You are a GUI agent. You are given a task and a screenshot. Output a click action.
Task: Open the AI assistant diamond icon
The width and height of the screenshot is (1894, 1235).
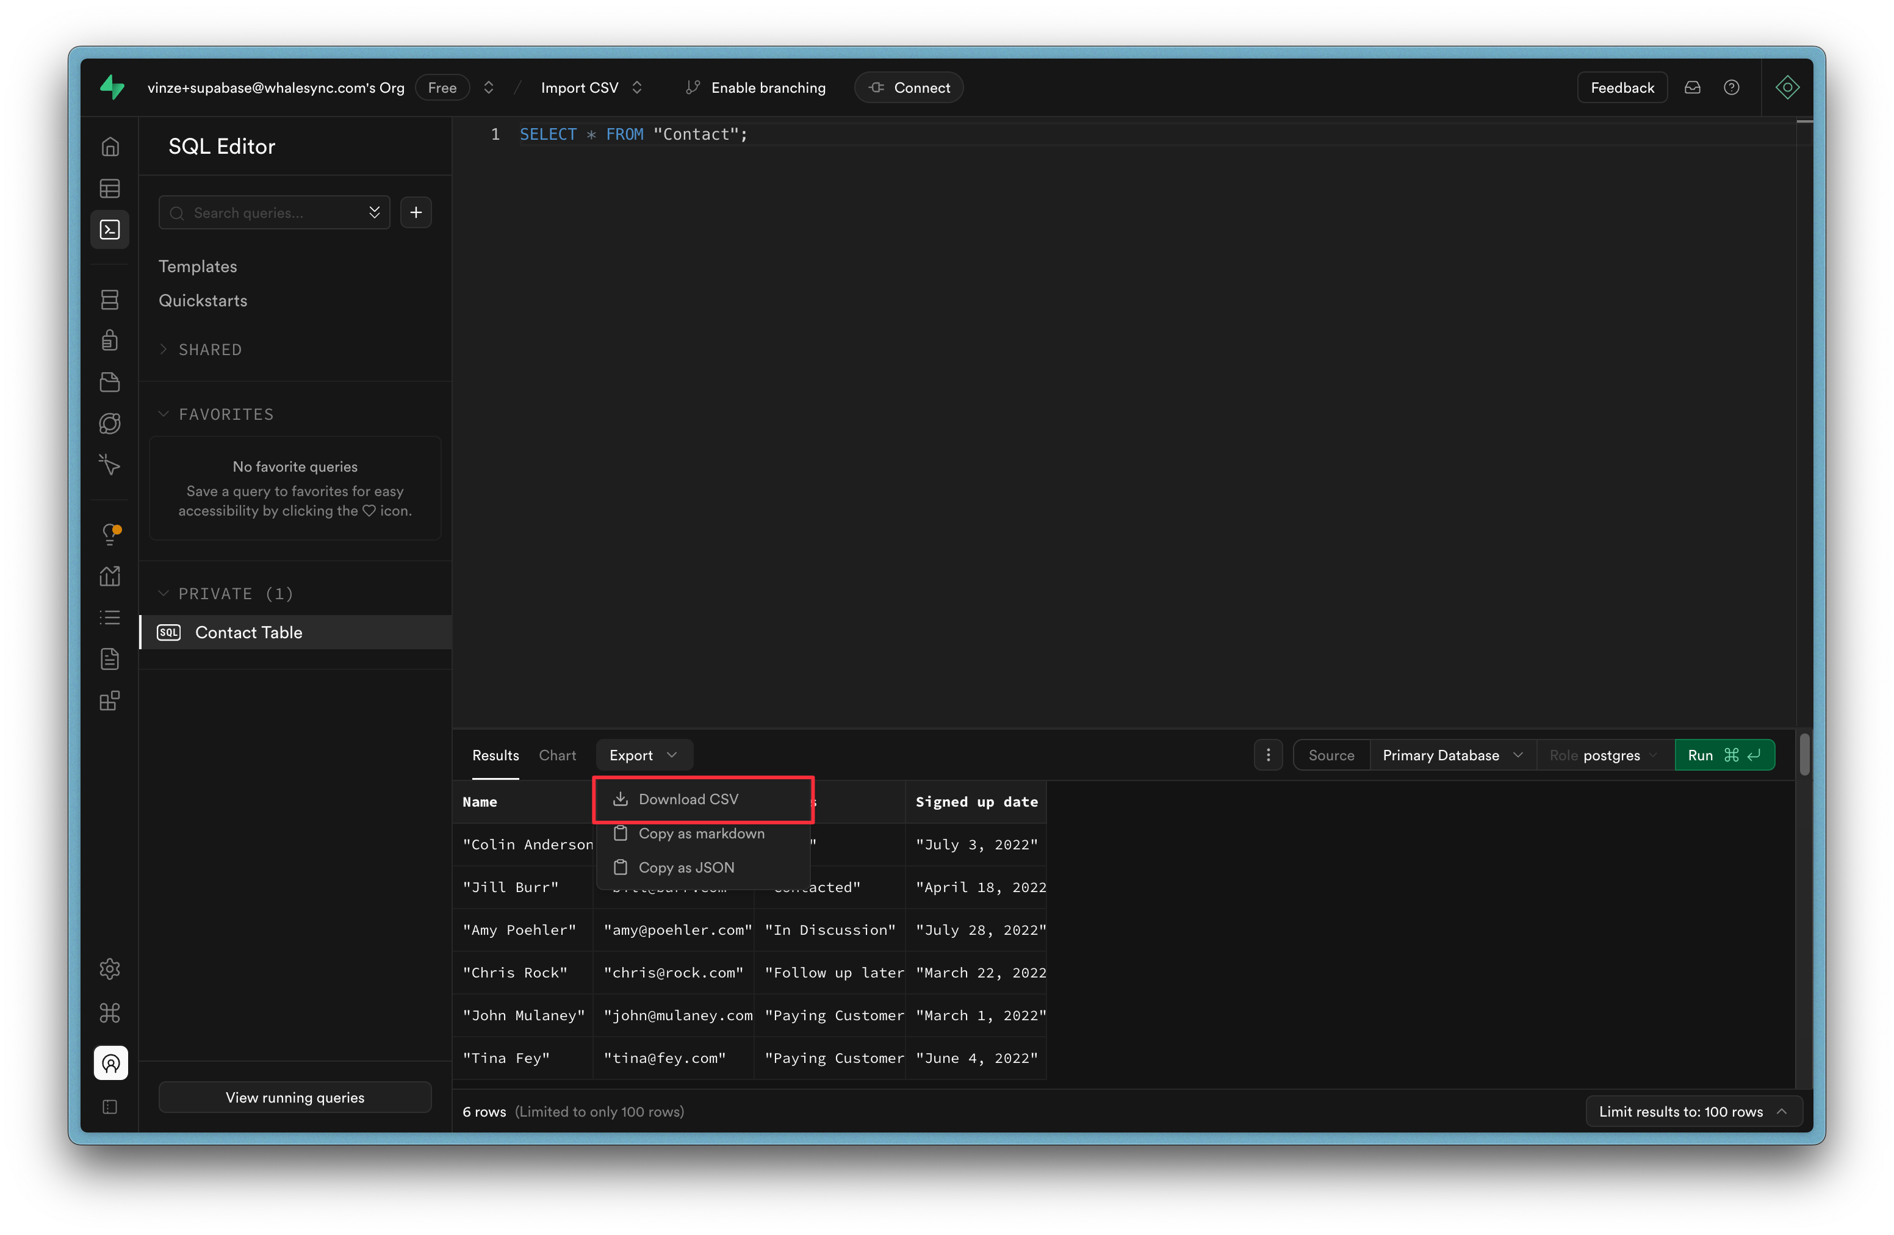pos(1787,87)
